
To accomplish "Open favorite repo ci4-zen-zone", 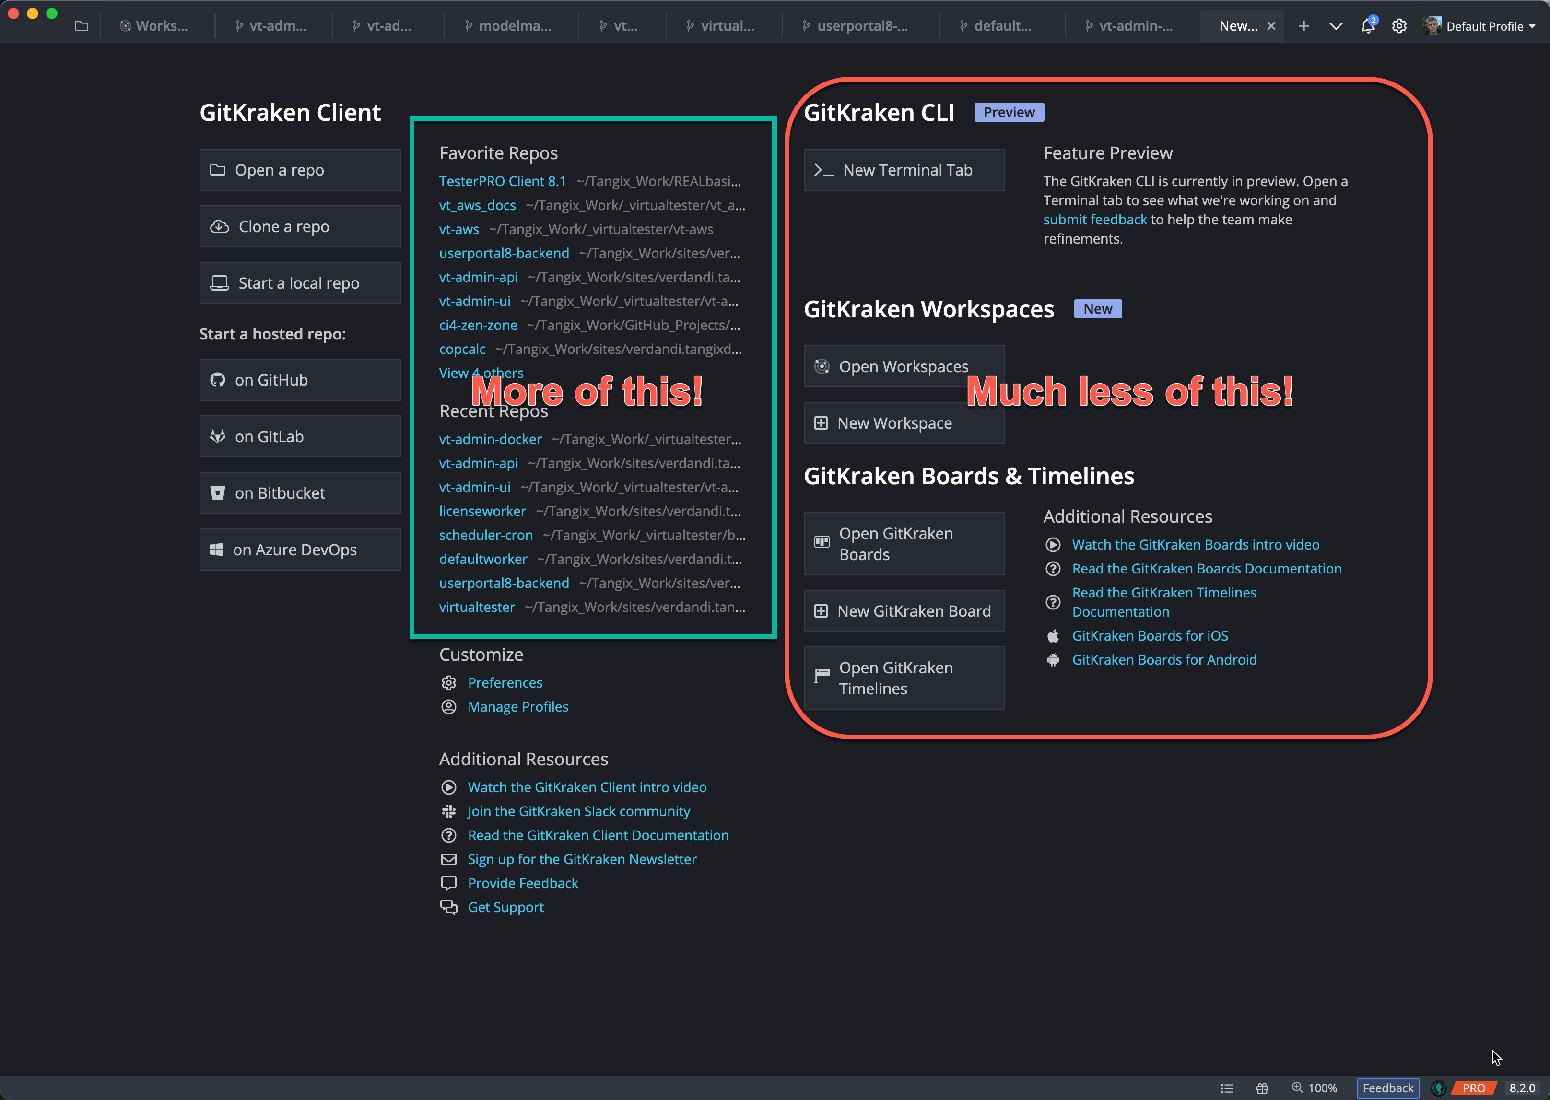I will click(478, 325).
